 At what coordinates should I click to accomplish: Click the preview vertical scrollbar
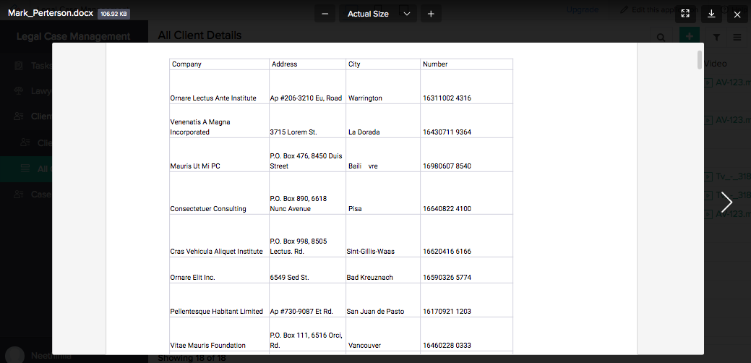click(x=700, y=60)
